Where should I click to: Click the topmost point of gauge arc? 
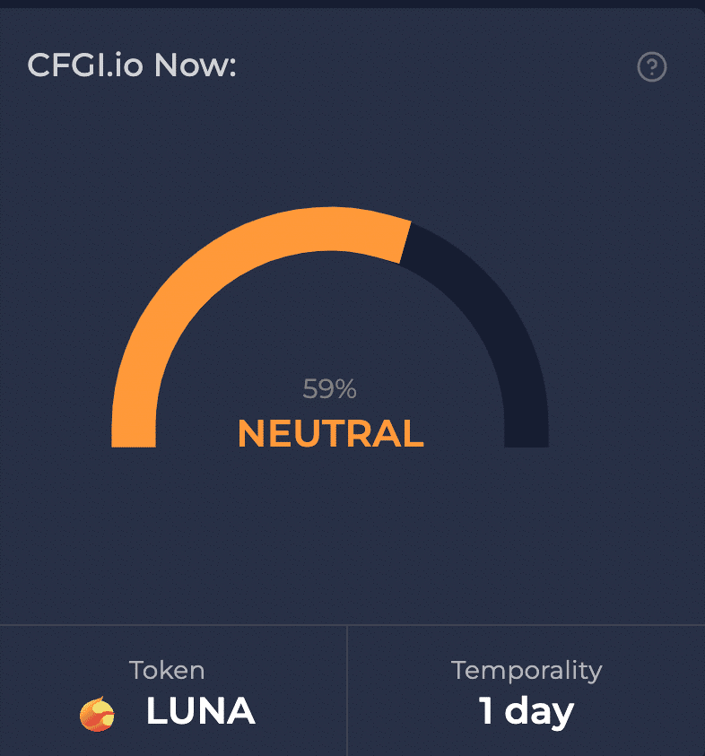pos(330,229)
